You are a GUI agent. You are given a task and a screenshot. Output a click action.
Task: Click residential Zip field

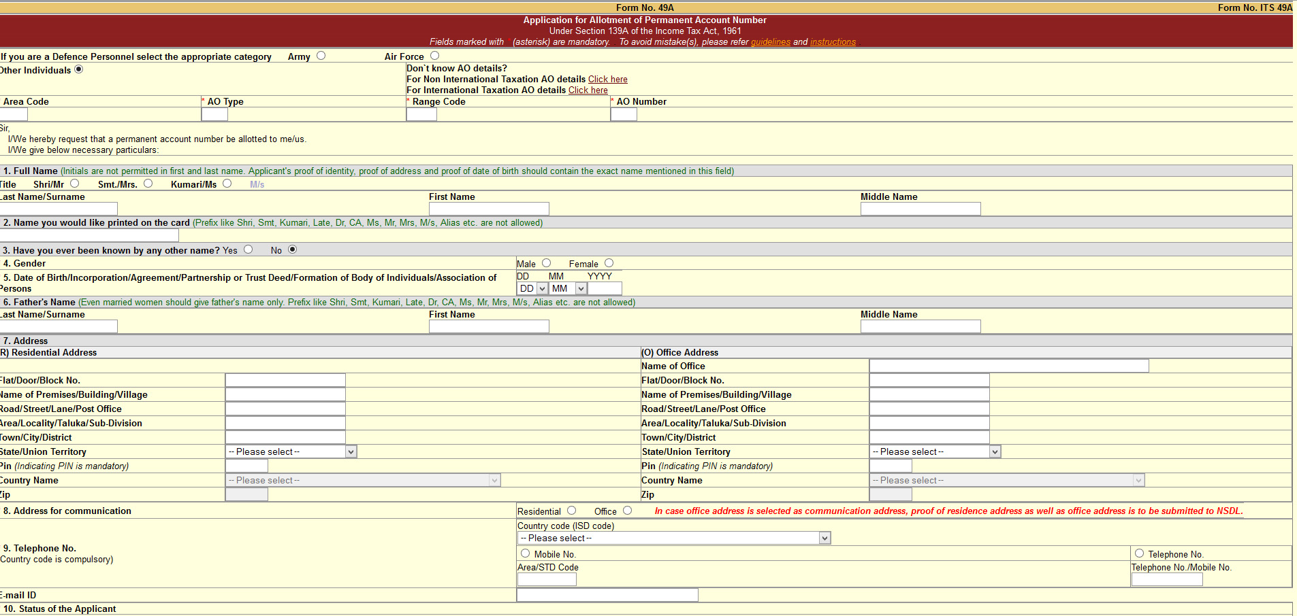pos(246,494)
